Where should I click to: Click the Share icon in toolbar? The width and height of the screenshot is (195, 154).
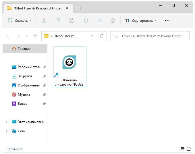pyautogui.click(x=99, y=20)
